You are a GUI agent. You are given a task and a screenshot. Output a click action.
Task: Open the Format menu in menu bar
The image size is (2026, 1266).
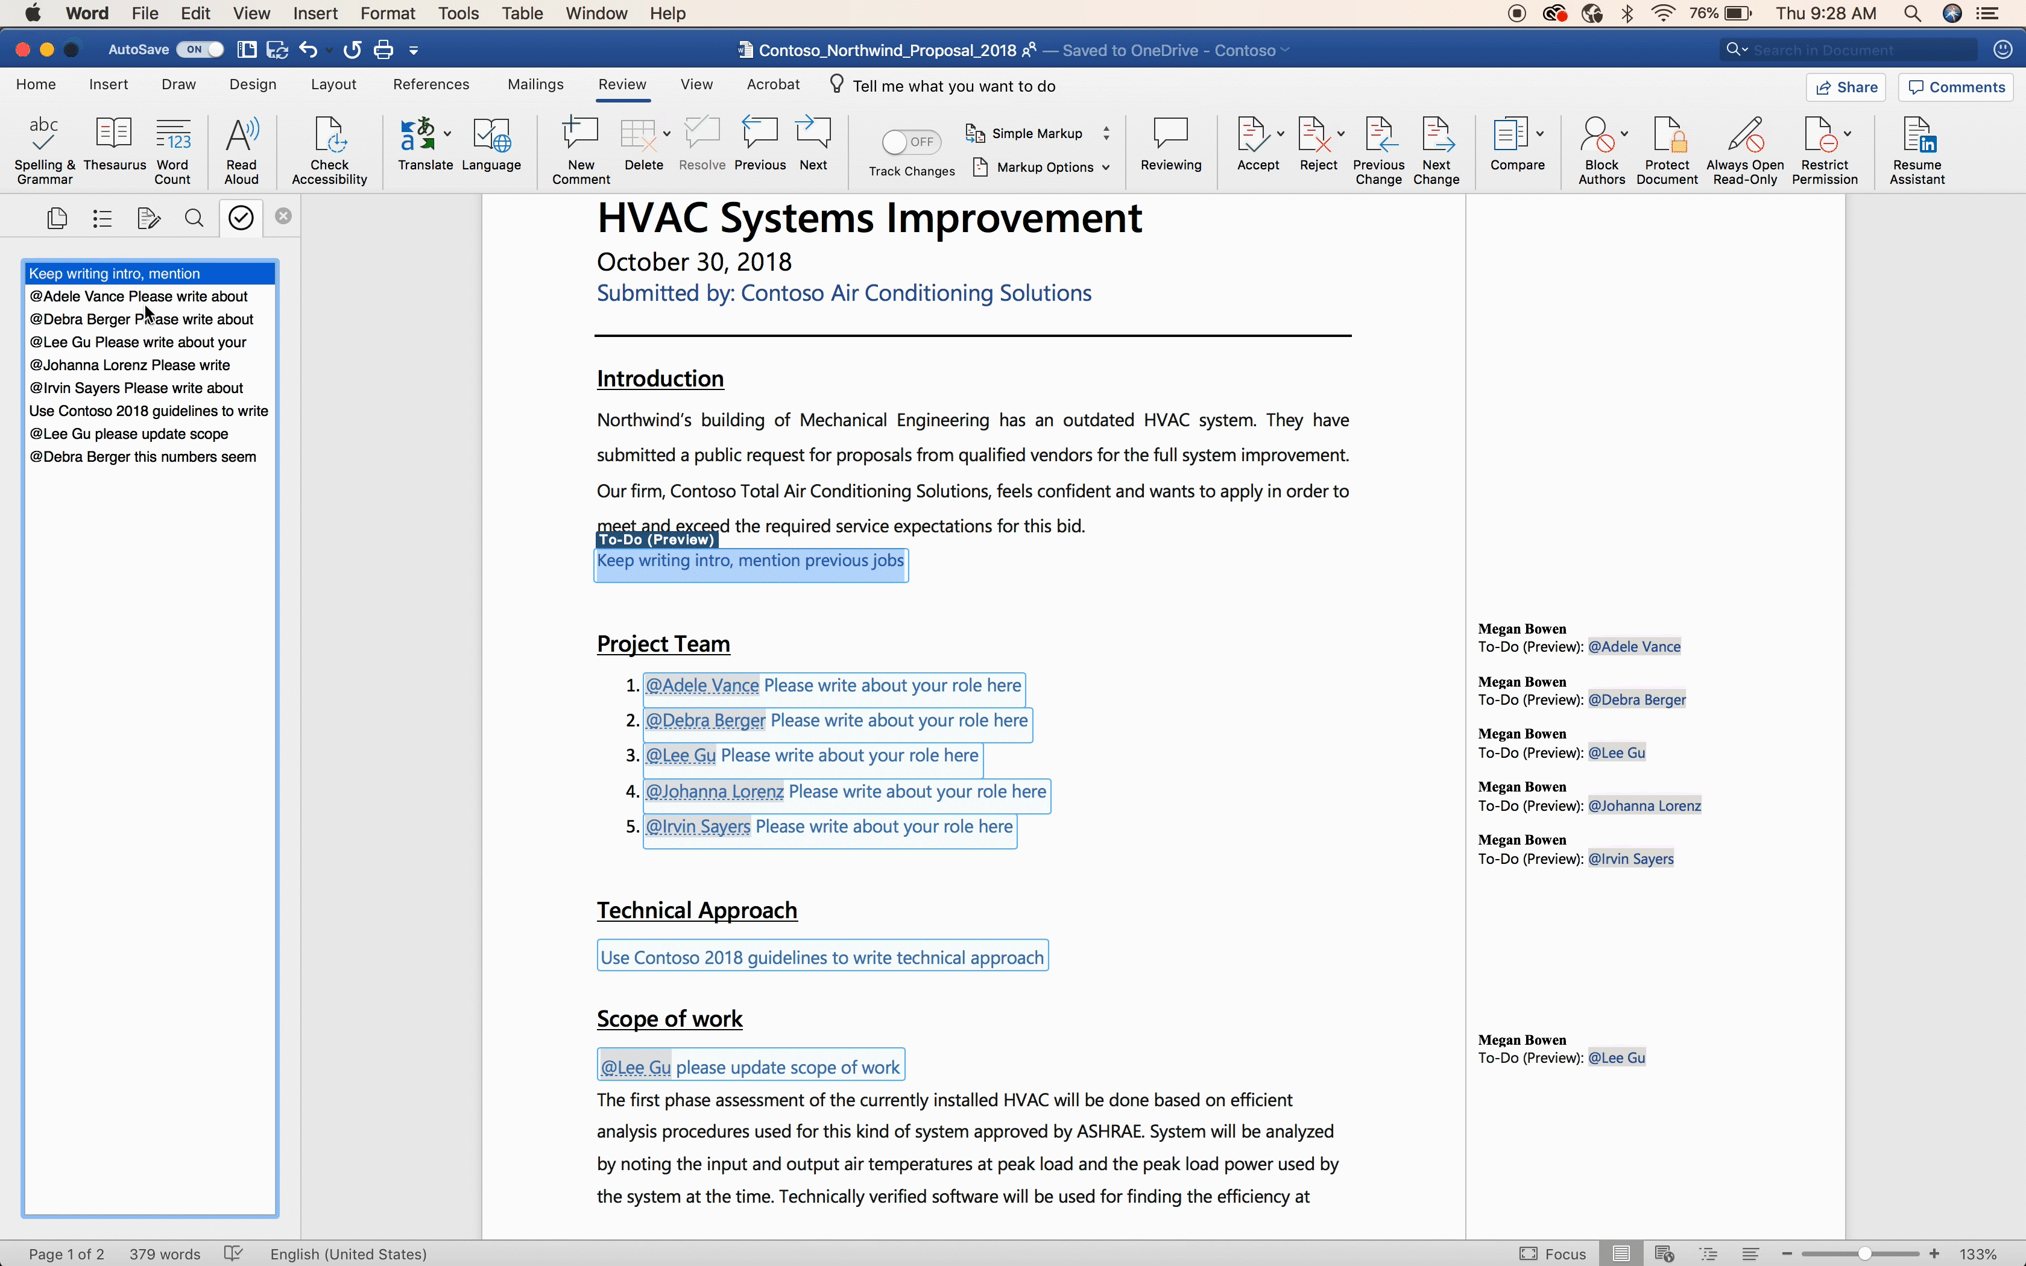click(x=388, y=13)
